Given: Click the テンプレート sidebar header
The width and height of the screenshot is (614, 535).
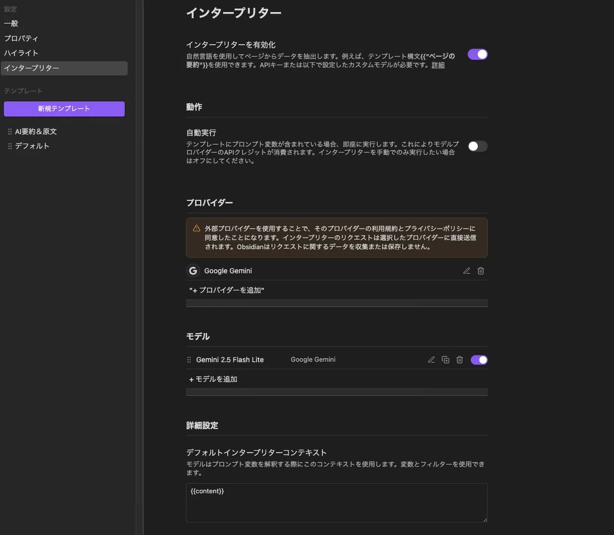Looking at the screenshot, I should 24,91.
